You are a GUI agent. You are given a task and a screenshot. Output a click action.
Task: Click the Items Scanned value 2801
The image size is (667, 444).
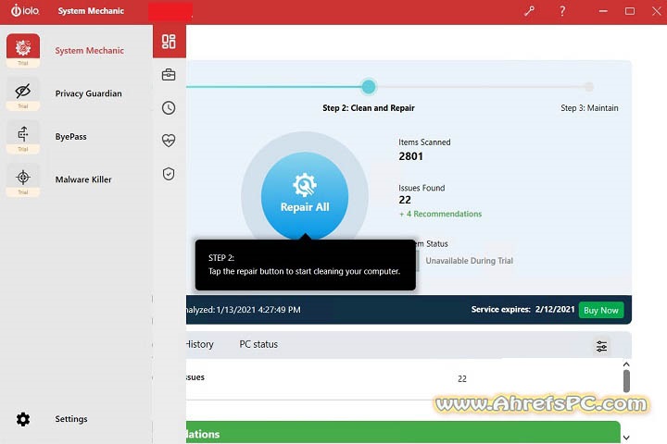pyautogui.click(x=411, y=156)
